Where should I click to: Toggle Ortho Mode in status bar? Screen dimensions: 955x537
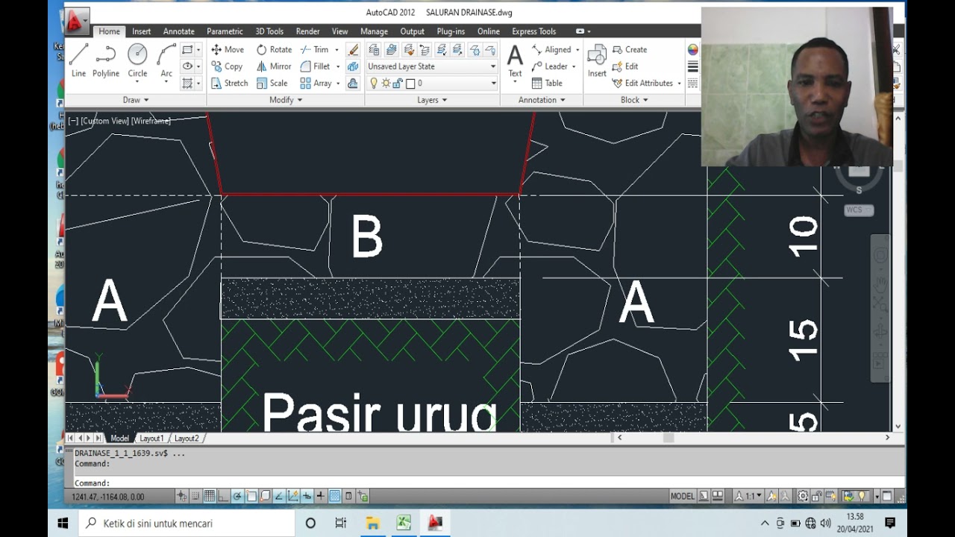click(x=224, y=496)
